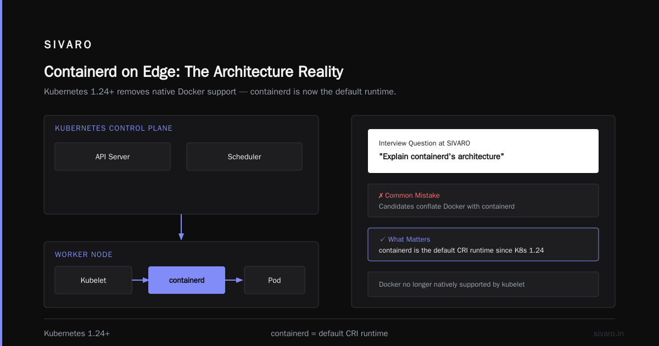The width and height of the screenshot is (659, 346).
Task: Click the subtitle about Kubernetes 1.24+ removing Docker
Action: pos(220,92)
